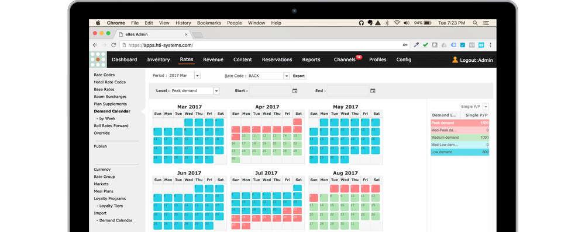The image size is (585, 232).
Task: Reload the page
Action: (x=113, y=45)
